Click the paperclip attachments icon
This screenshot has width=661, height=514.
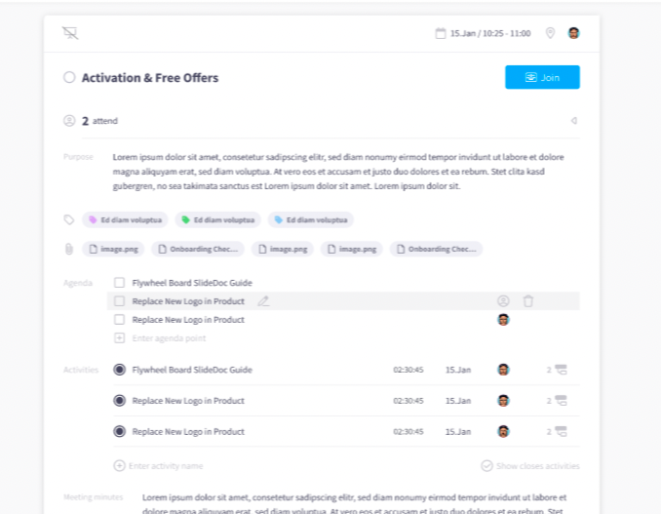pos(69,249)
